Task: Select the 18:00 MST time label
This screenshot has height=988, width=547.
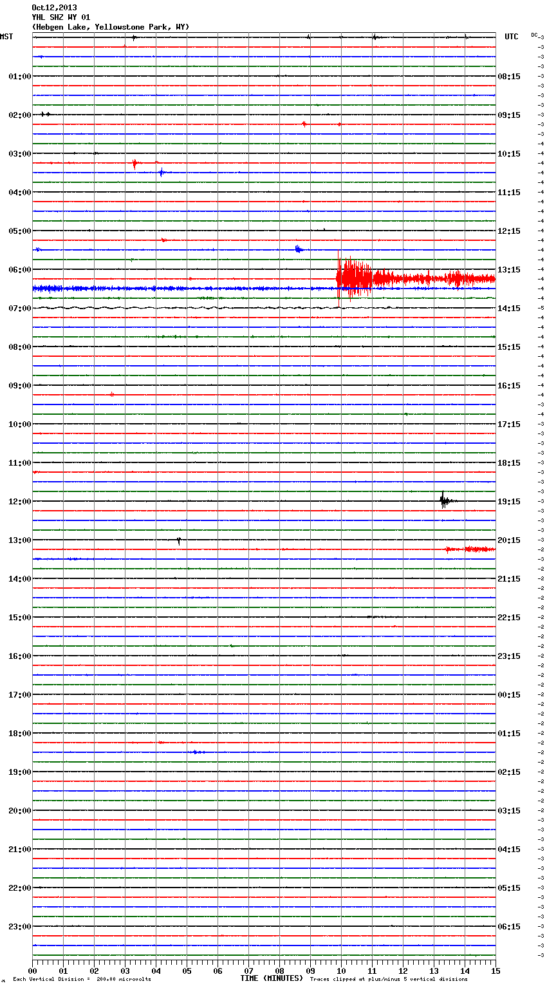Action: tap(20, 734)
